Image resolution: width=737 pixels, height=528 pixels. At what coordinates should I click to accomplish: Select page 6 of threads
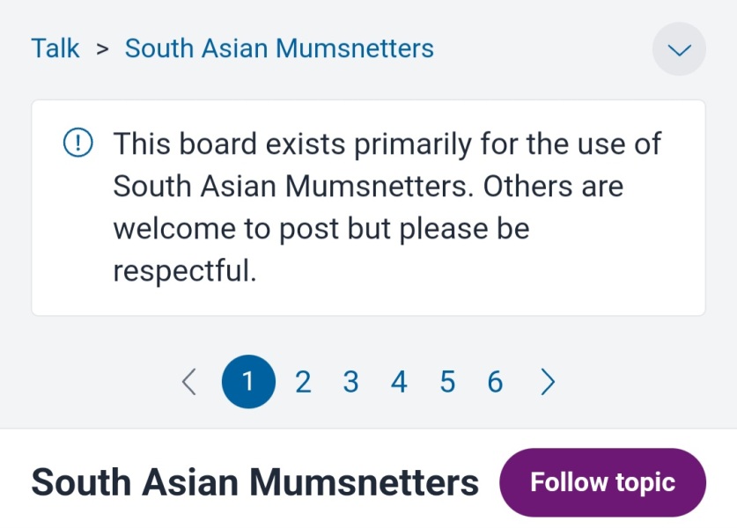point(495,382)
